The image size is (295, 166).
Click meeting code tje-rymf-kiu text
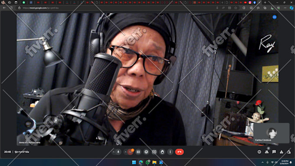click(22, 152)
